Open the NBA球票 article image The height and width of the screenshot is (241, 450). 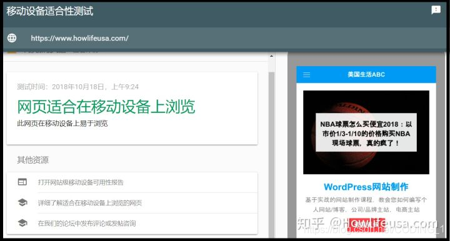point(366,132)
